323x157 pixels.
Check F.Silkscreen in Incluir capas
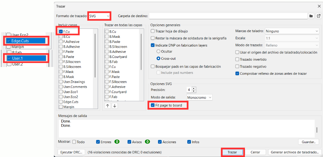pos(61,62)
